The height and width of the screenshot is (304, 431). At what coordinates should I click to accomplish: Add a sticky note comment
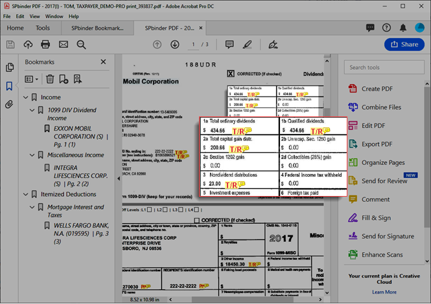click(229, 45)
